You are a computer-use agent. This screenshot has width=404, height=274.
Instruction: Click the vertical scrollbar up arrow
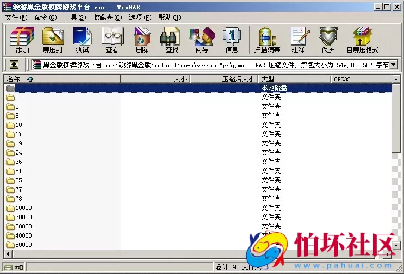(x=396, y=79)
